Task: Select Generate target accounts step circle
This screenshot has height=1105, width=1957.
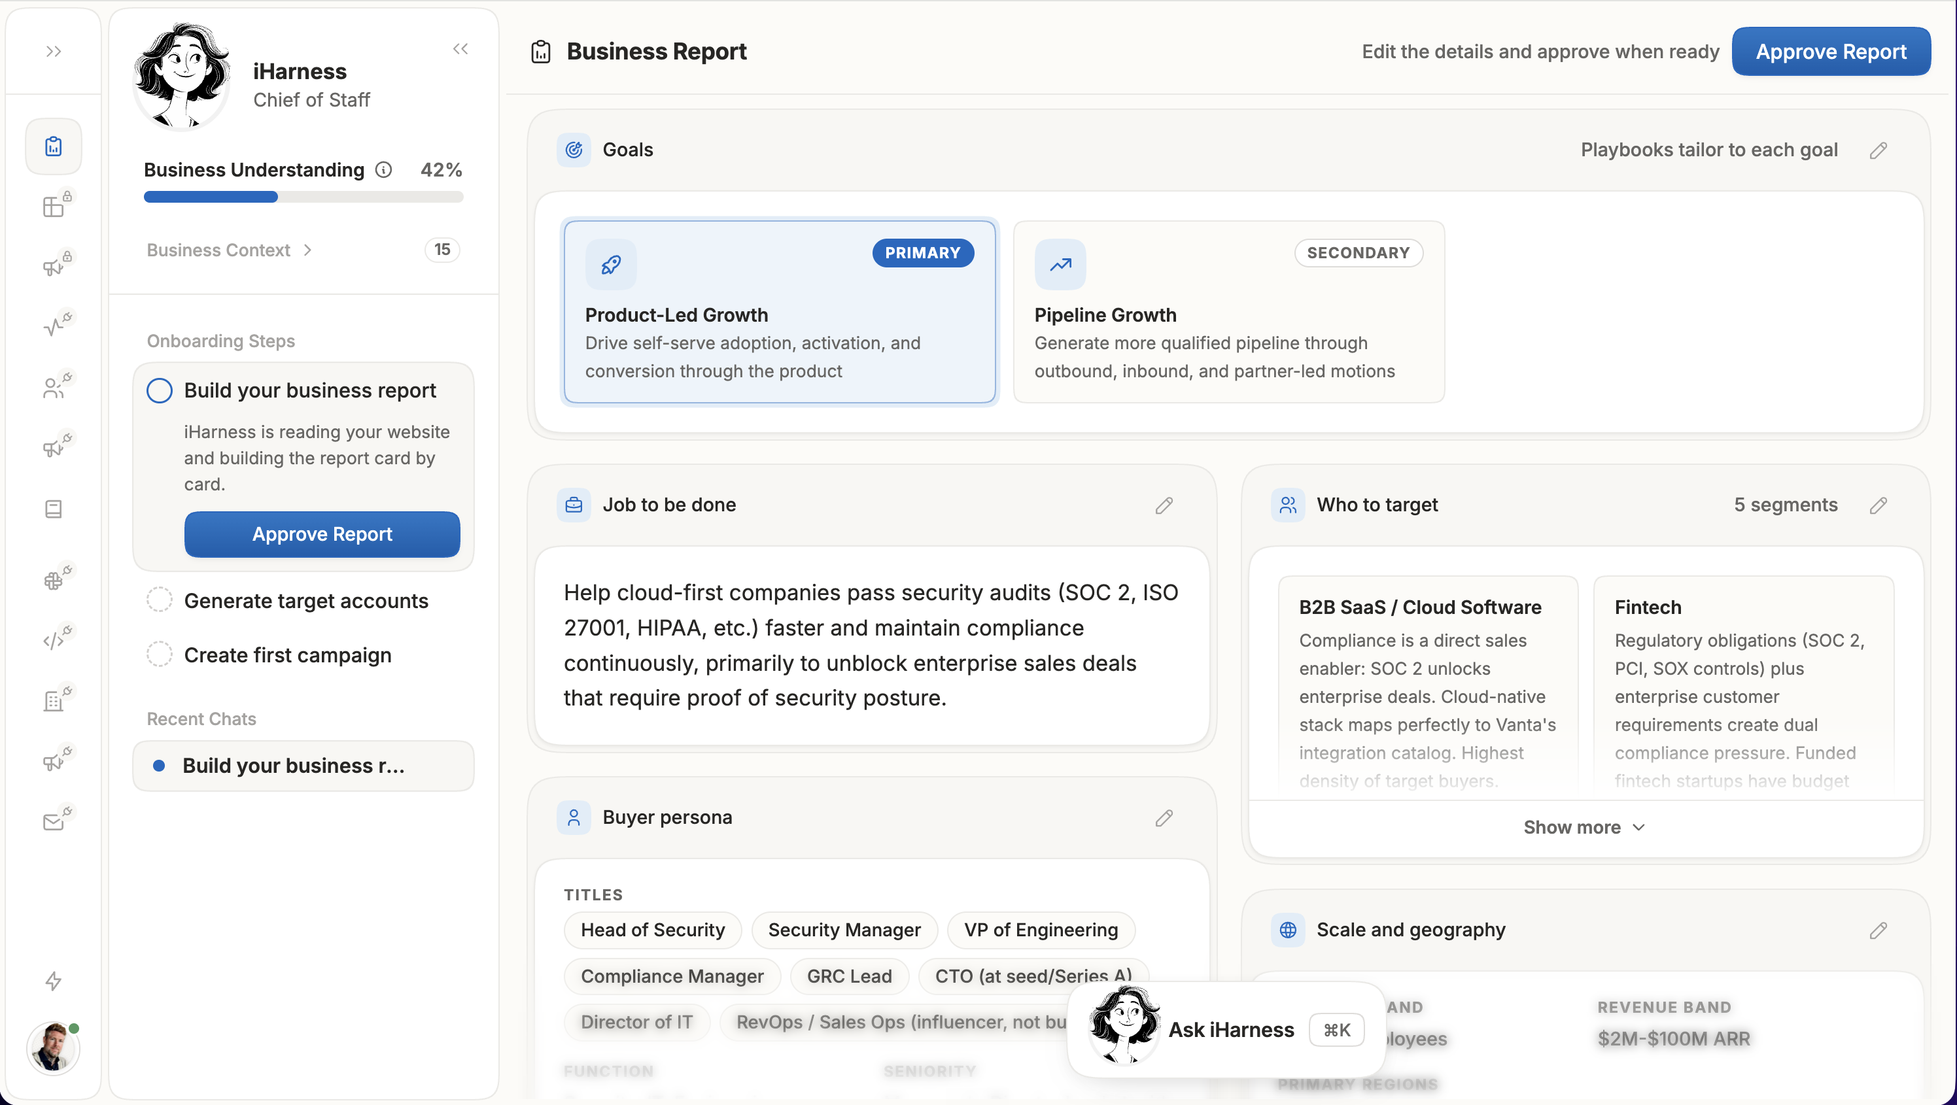Action: 160,600
